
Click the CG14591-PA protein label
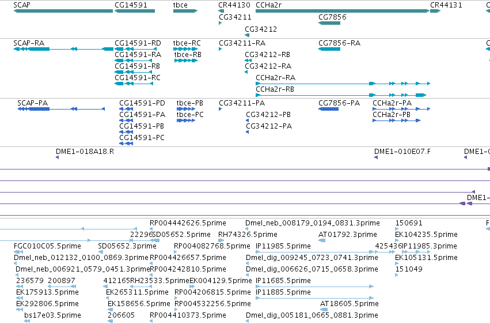142,115
